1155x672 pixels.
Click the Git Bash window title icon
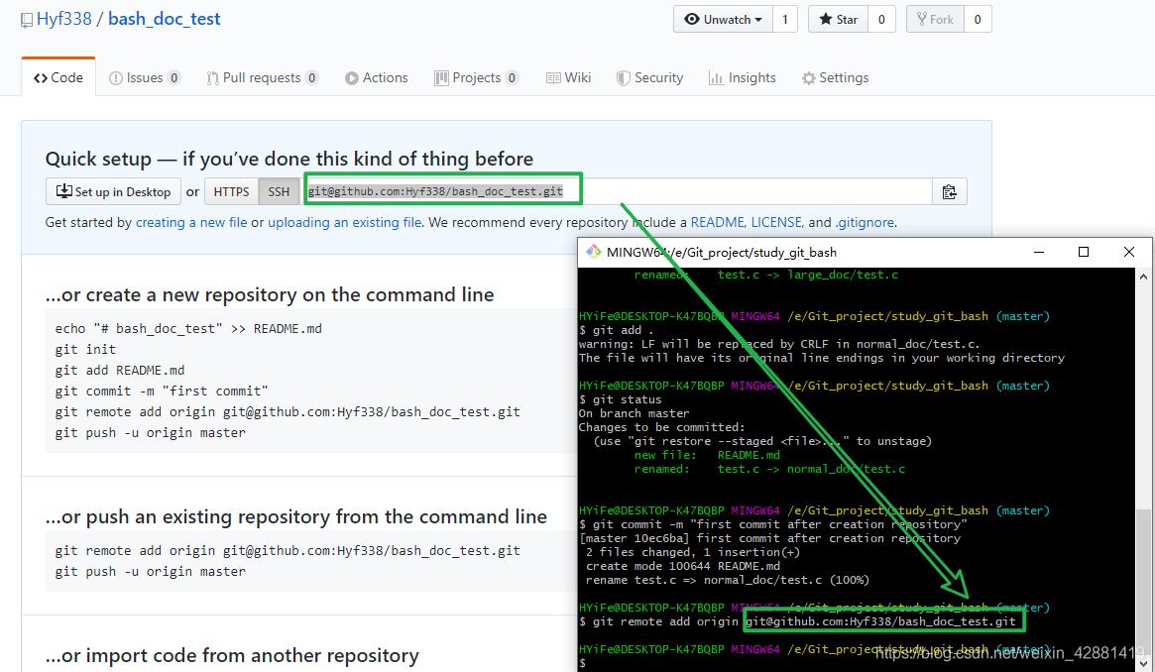[593, 252]
